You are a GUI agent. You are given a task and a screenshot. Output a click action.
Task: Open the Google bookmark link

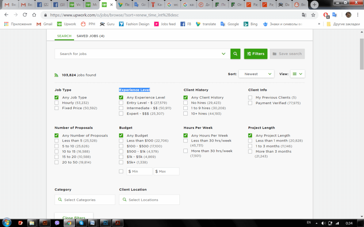click(x=230, y=24)
